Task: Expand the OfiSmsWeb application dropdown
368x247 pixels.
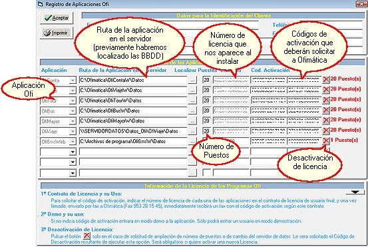Action: coord(73,142)
